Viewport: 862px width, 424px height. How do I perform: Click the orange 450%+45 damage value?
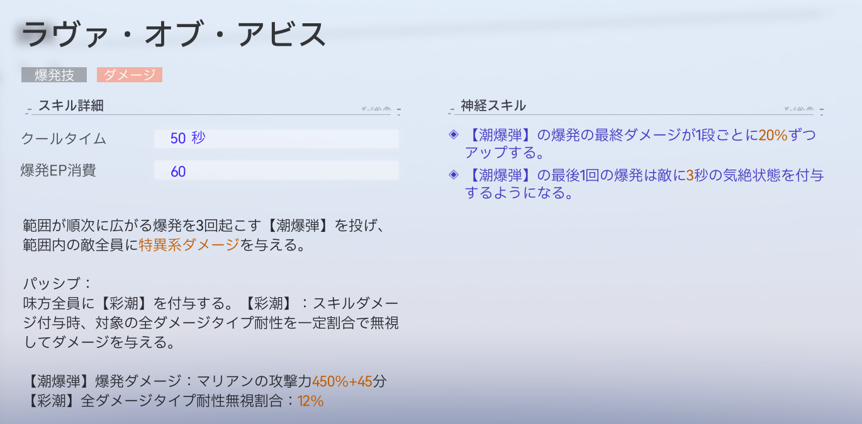point(342,381)
